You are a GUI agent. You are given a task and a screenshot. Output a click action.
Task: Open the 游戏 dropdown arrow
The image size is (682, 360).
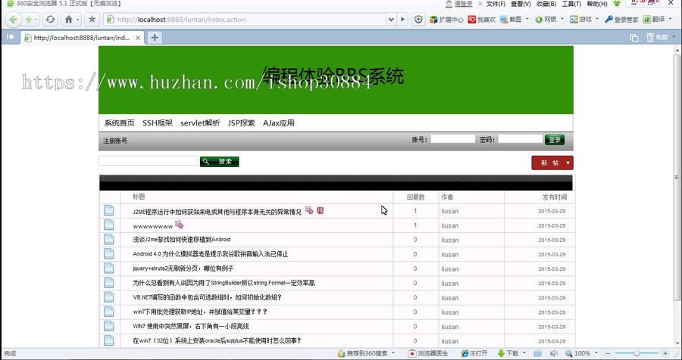click(597, 19)
